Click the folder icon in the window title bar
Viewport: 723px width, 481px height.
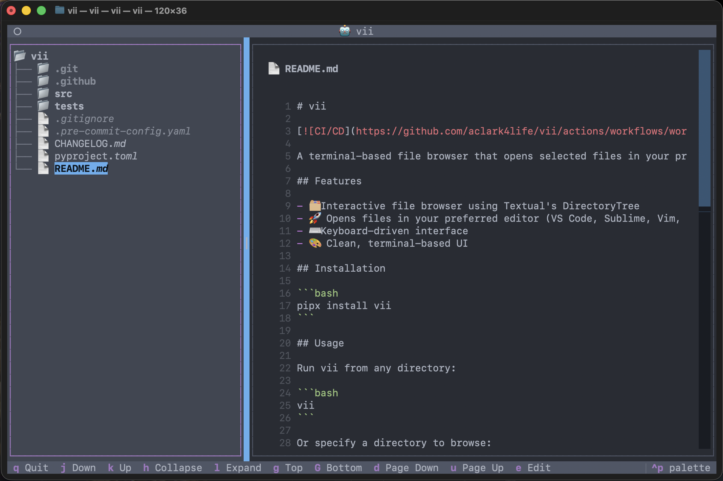coord(59,10)
